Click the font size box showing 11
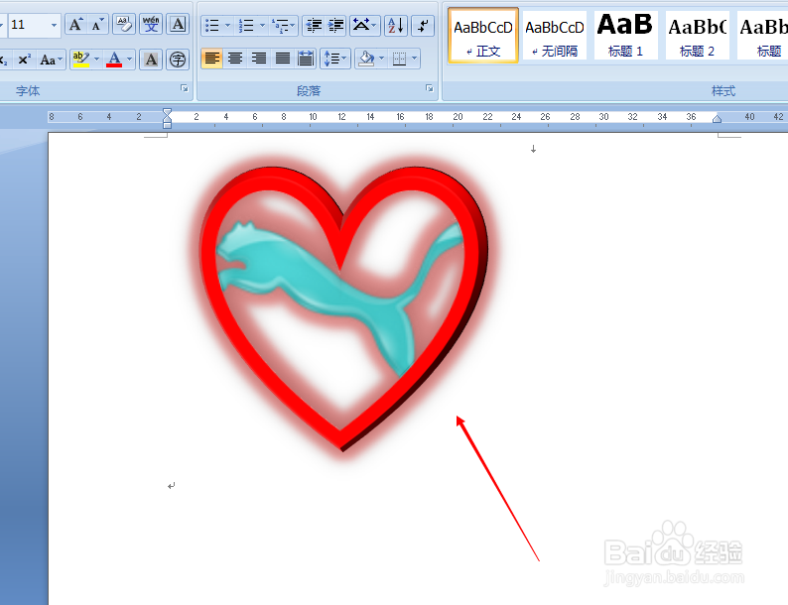 point(28,25)
